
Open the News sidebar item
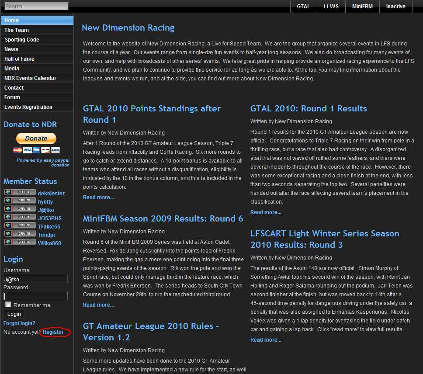[37, 49]
